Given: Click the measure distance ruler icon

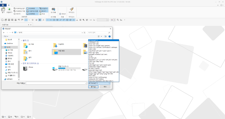Looking at the screenshot, I should [91, 20].
